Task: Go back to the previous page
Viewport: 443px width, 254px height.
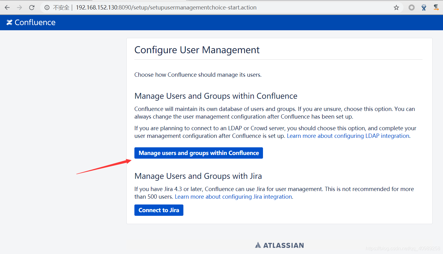Action: click(x=7, y=8)
